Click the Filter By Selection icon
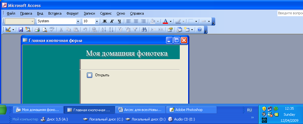This screenshot has height=124, width=303. point(120,30)
